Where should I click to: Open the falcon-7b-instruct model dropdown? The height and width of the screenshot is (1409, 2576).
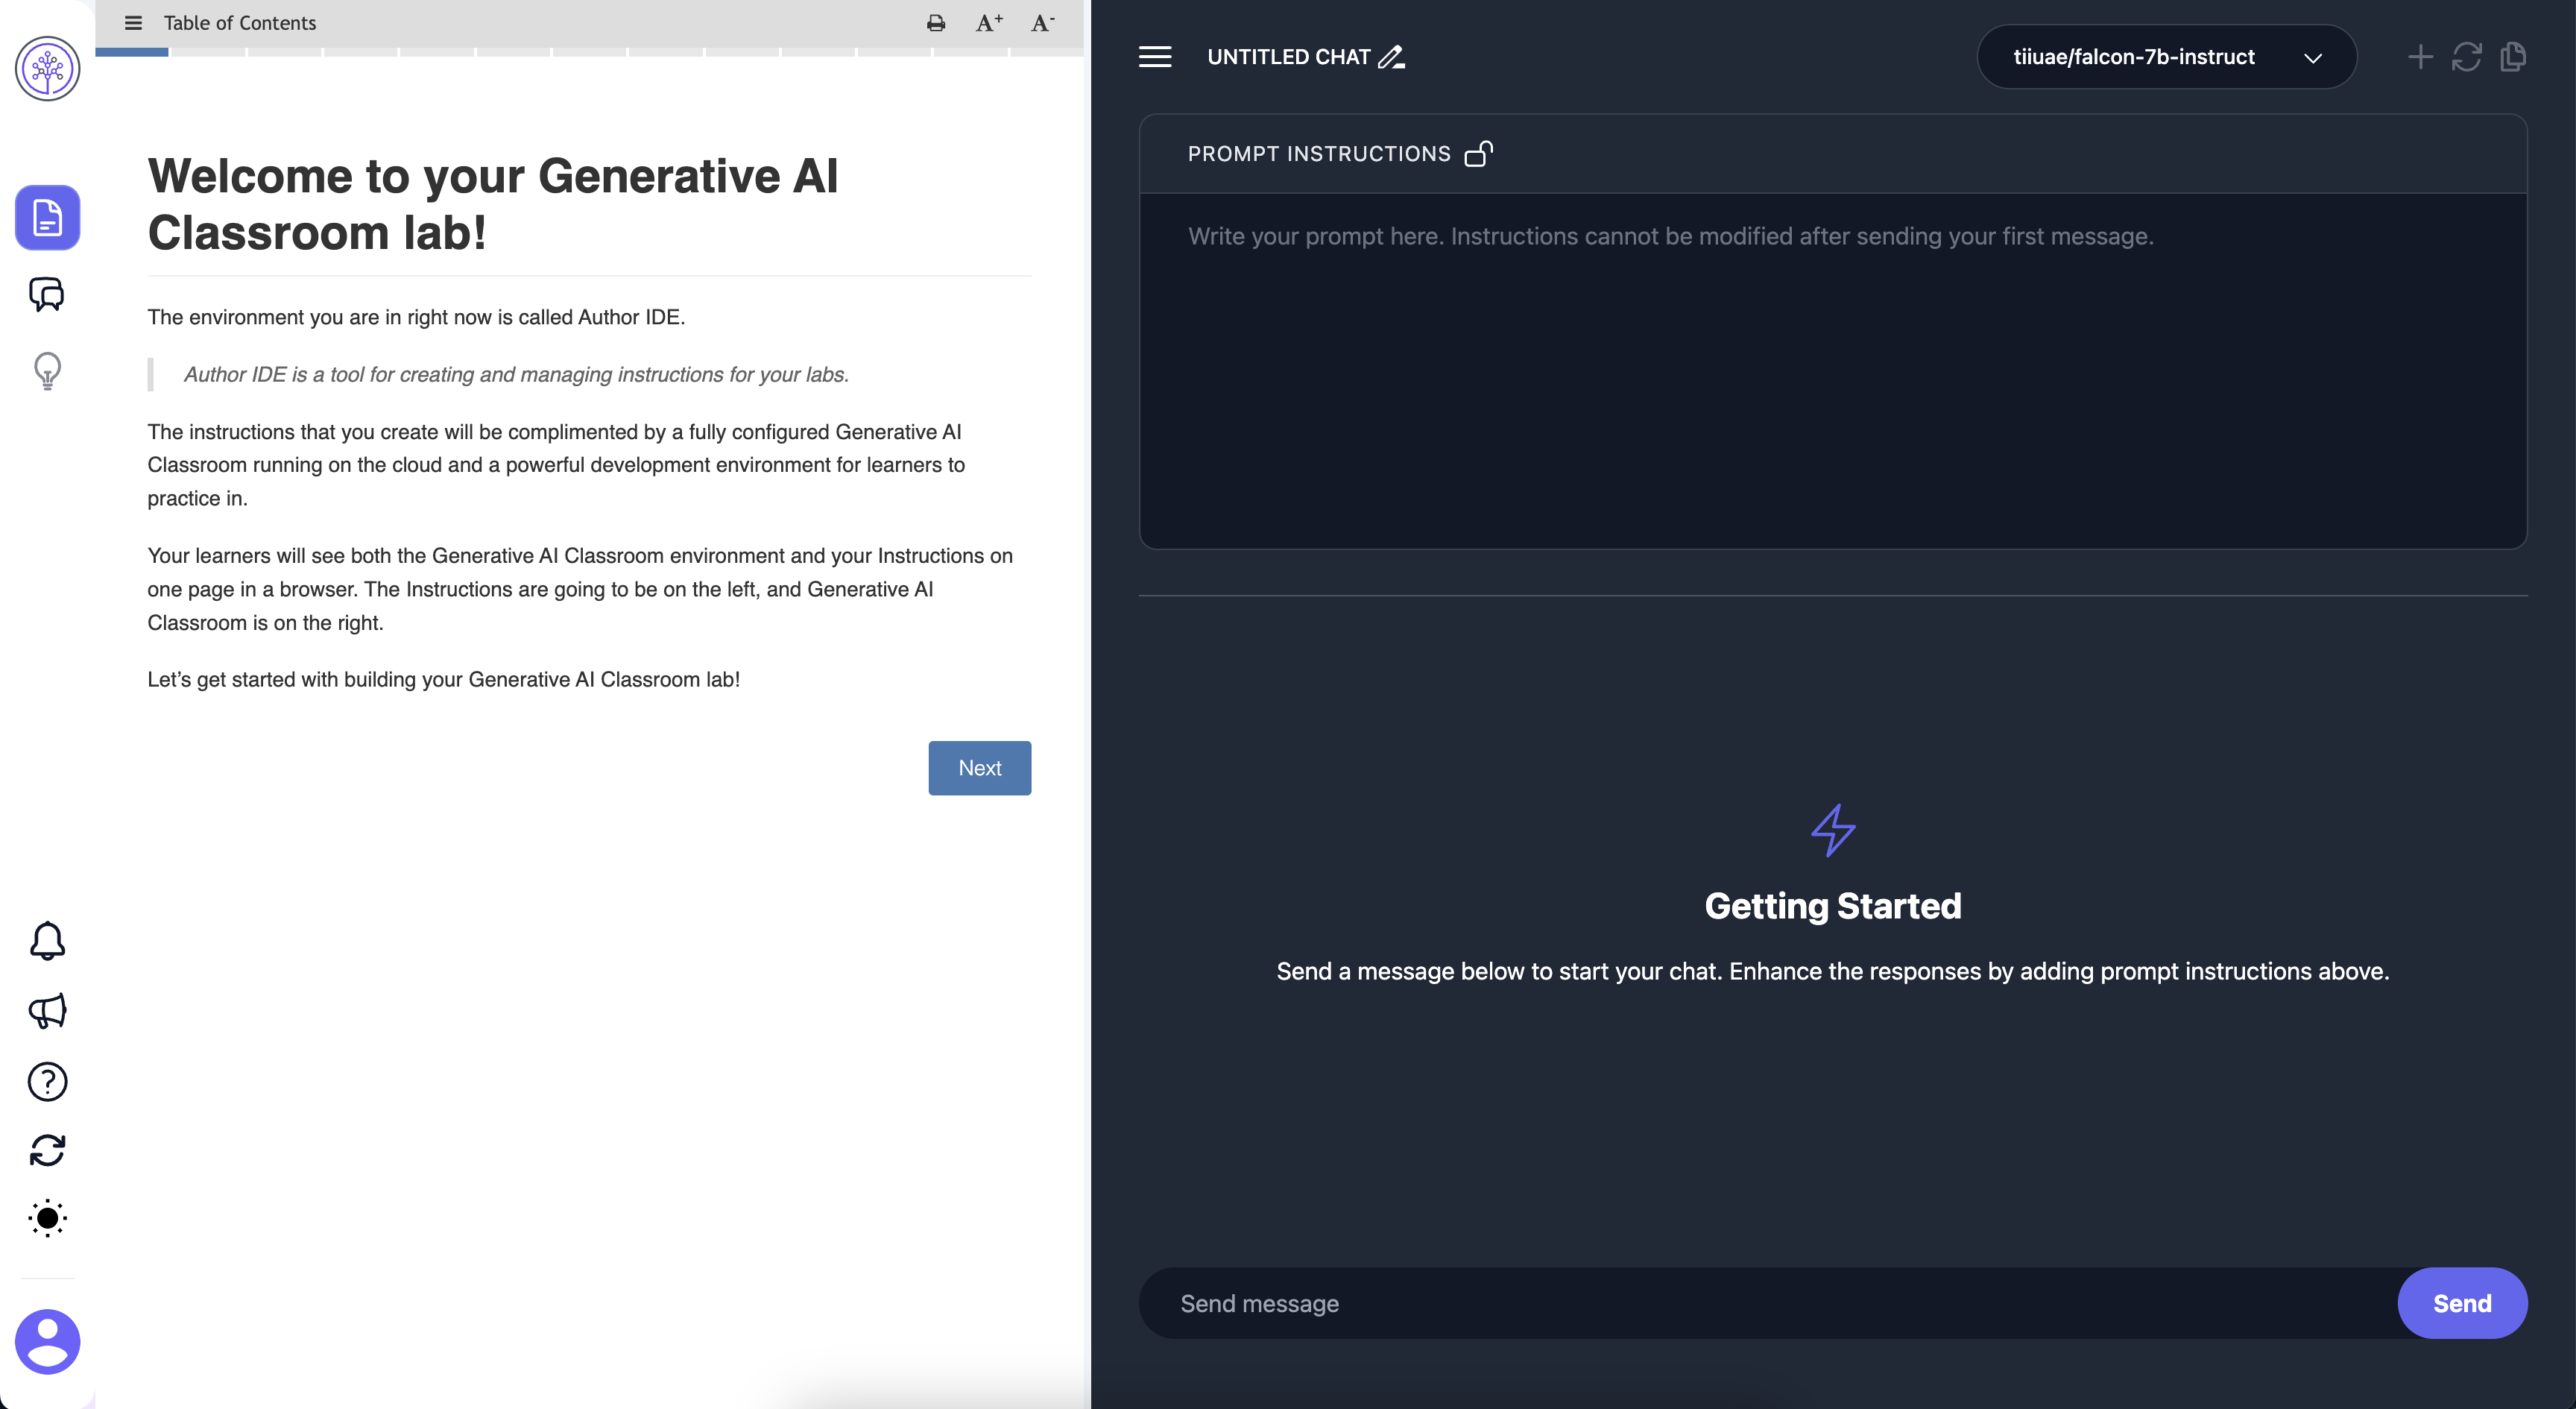(x=2166, y=57)
